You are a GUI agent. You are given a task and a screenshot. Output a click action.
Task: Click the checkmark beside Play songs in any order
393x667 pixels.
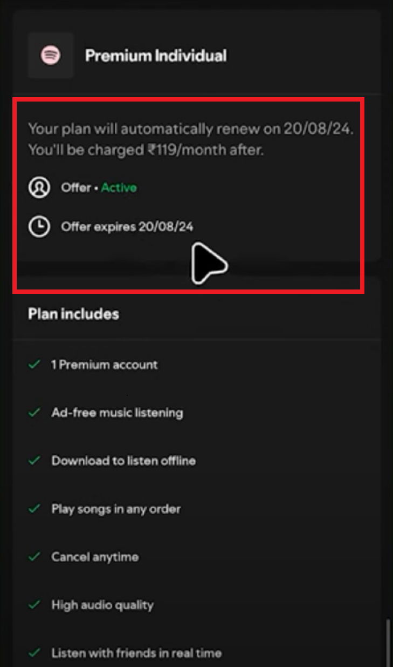(x=33, y=508)
